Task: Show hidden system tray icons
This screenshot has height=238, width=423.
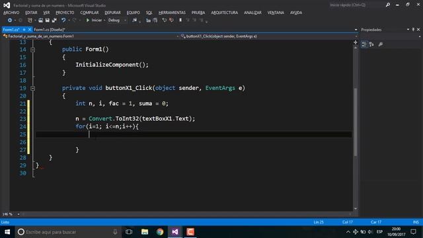Action: pyautogui.click(x=348, y=232)
